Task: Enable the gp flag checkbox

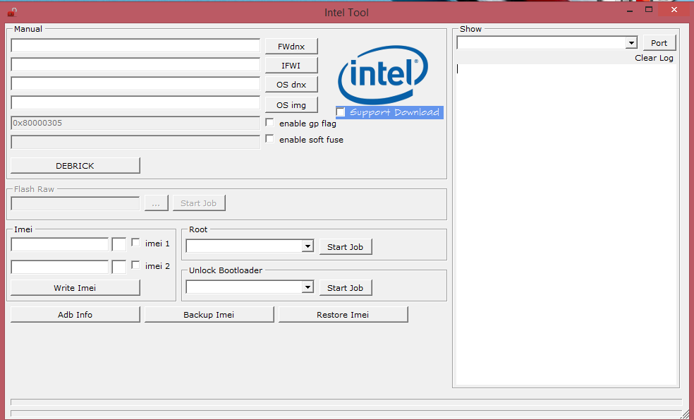Action: pos(269,122)
